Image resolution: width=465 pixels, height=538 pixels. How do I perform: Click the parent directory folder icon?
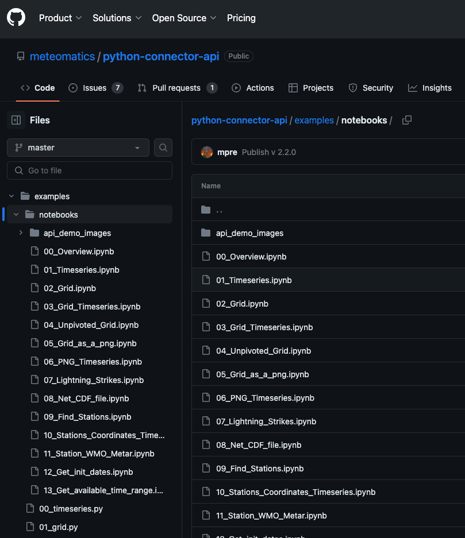coord(206,210)
